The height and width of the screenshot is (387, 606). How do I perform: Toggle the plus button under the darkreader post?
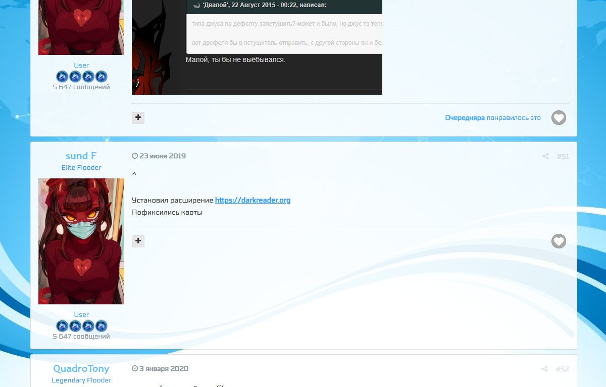click(138, 241)
